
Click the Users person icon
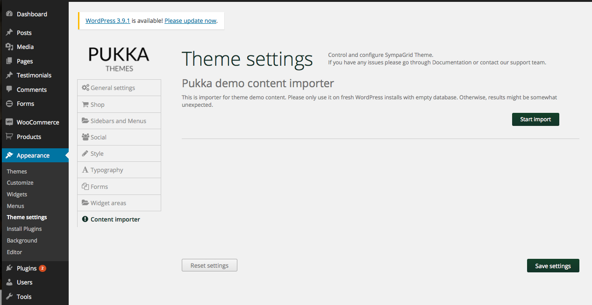9,282
